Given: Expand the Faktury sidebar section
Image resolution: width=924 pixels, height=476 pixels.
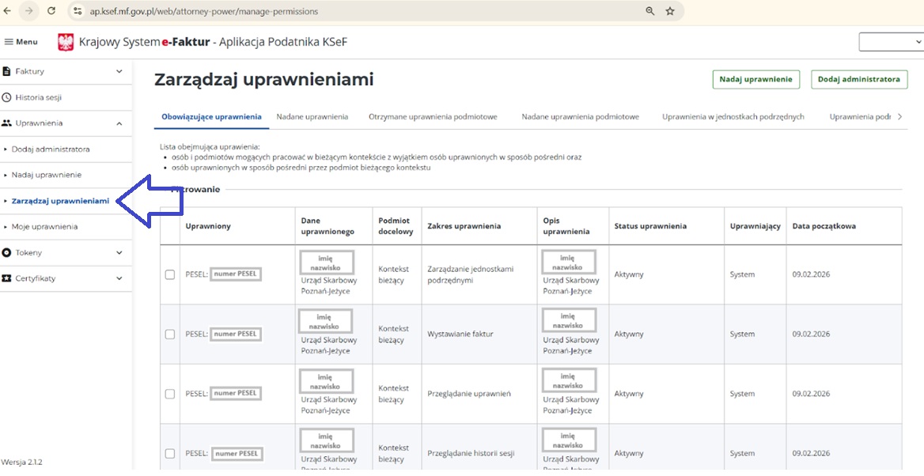Looking at the screenshot, I should coord(119,71).
